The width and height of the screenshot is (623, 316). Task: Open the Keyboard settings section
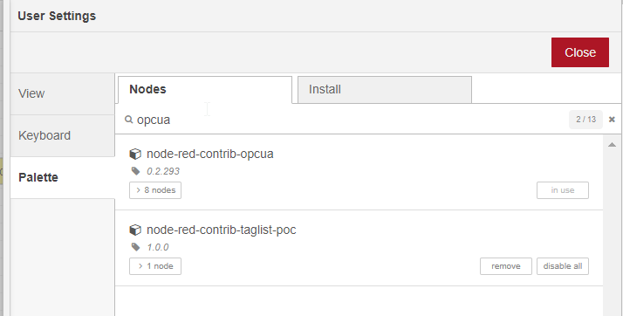(x=63, y=135)
